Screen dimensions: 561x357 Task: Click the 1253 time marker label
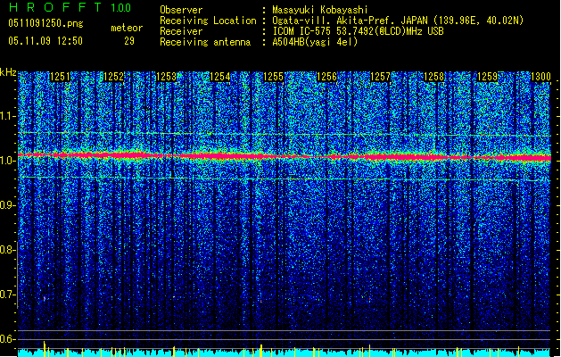167,77
